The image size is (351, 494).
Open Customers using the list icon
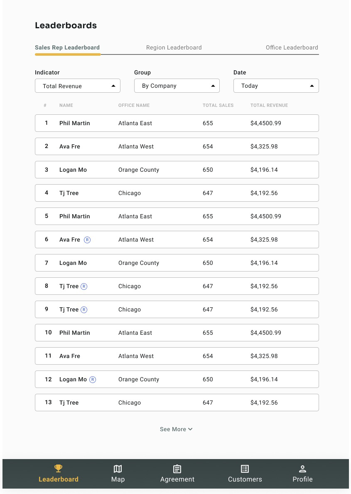pos(245,468)
